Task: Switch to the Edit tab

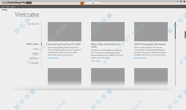Action: tap(93, 3)
